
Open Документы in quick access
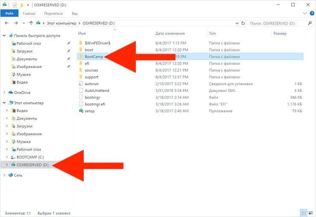(27, 59)
